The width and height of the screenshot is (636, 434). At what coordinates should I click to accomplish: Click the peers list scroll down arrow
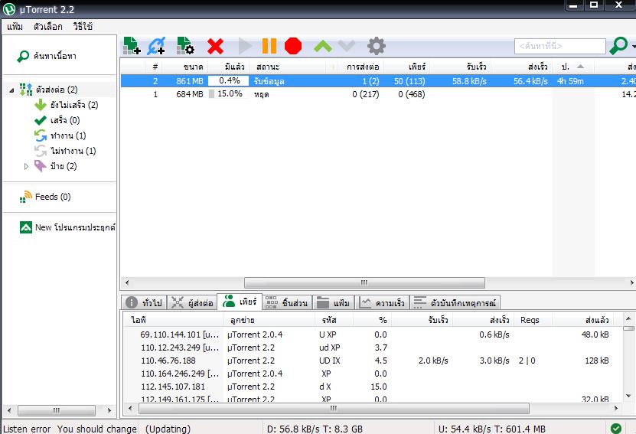pos(628,396)
